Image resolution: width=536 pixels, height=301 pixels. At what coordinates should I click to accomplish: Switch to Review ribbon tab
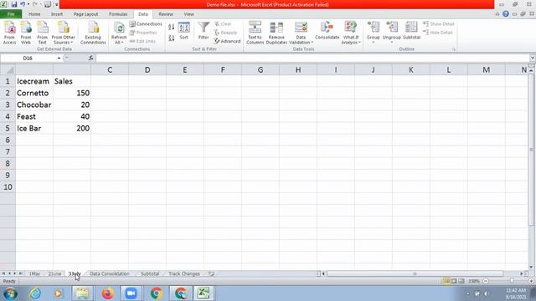click(x=166, y=14)
